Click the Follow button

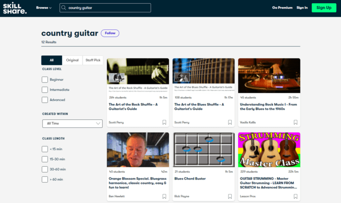point(110,33)
